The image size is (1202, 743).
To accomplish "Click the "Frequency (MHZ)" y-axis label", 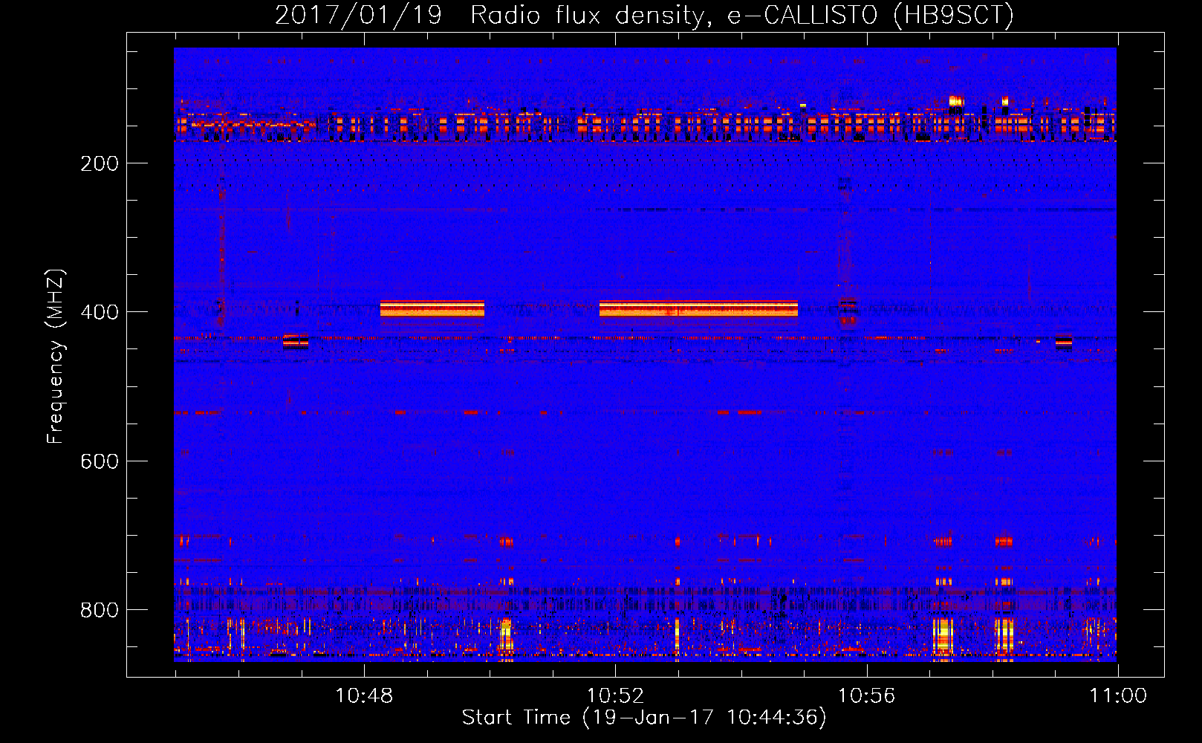I will (56, 357).
